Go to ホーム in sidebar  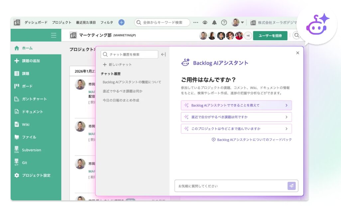(36, 48)
